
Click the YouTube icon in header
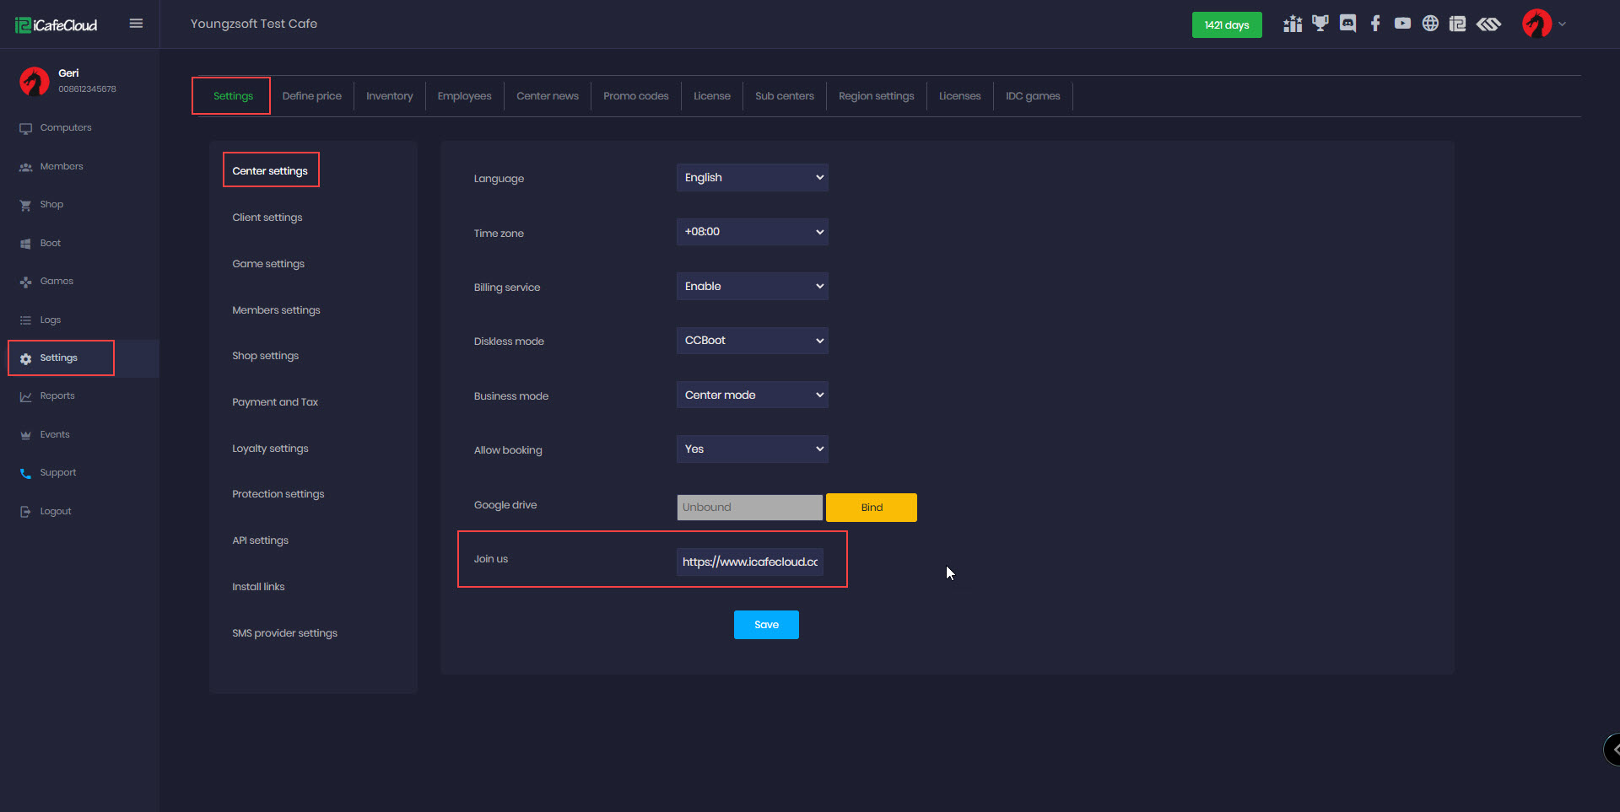coord(1402,24)
